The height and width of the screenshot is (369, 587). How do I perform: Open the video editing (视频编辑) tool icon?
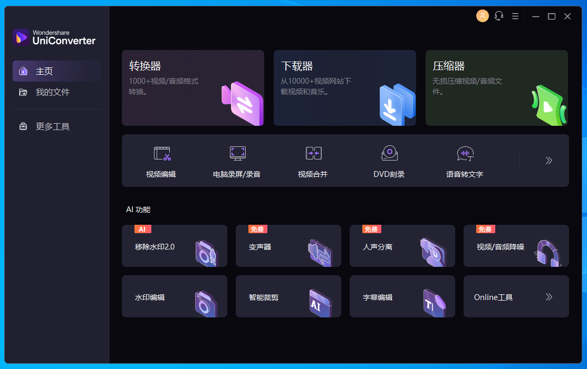click(162, 153)
